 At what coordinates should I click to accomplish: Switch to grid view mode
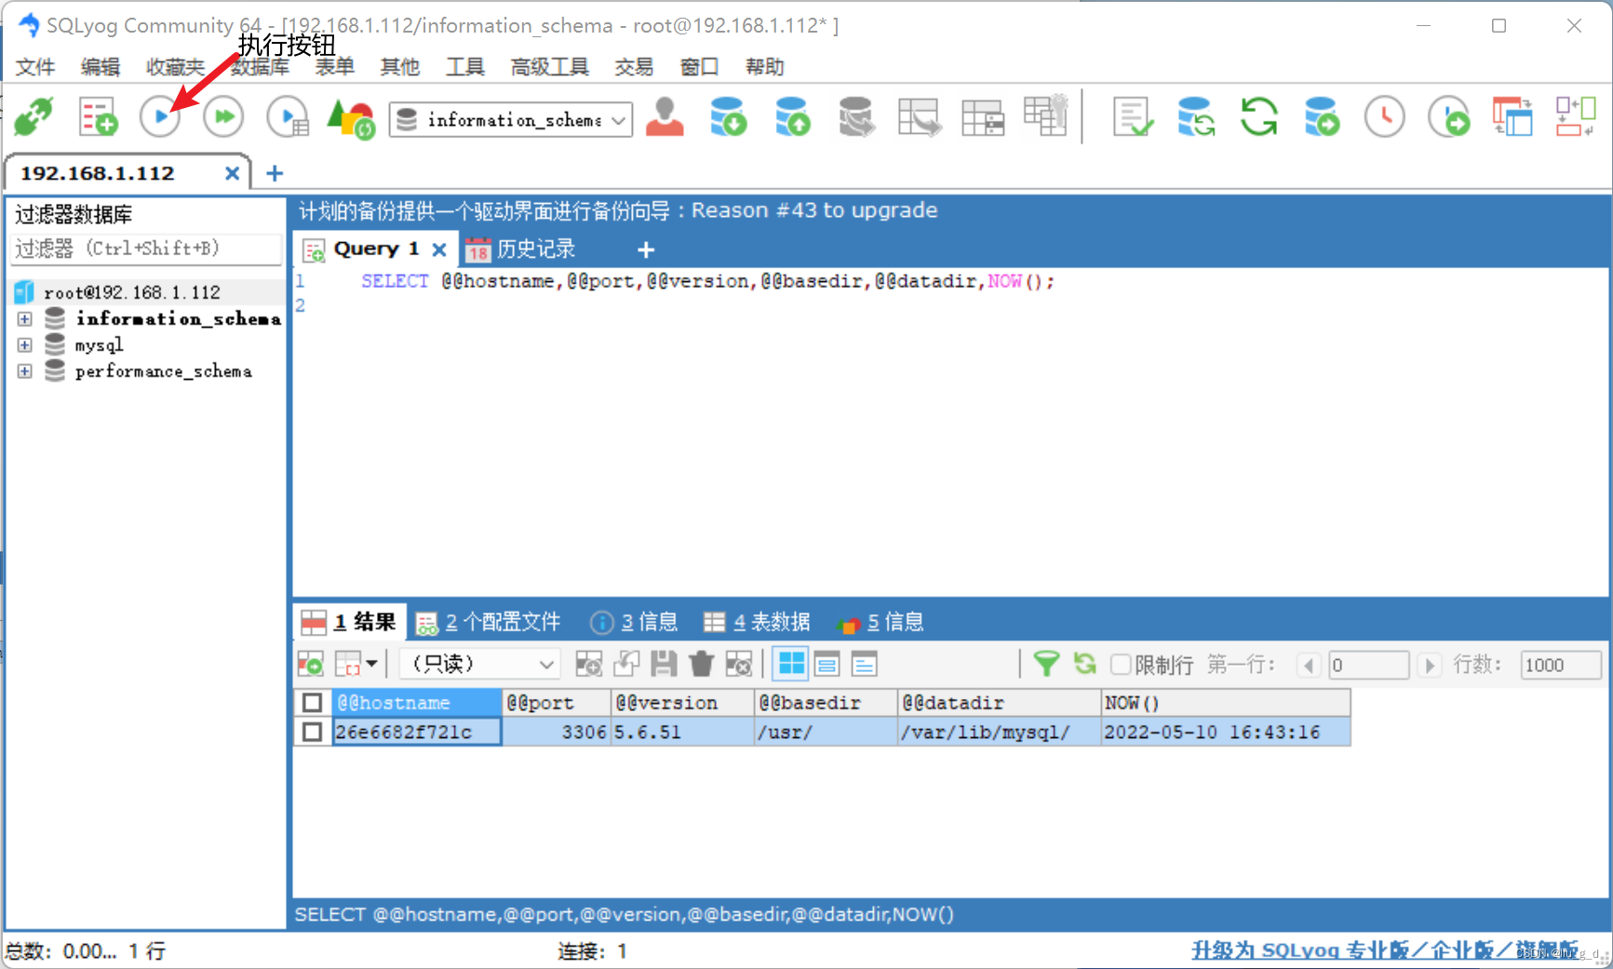791,665
